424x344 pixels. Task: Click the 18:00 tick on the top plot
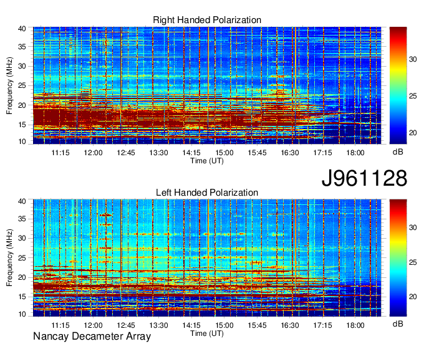pos(355,153)
